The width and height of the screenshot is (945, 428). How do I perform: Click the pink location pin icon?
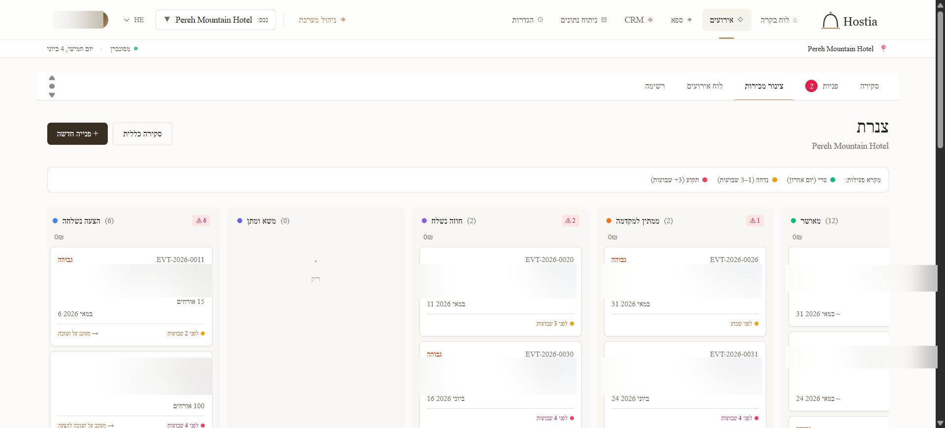(x=883, y=48)
